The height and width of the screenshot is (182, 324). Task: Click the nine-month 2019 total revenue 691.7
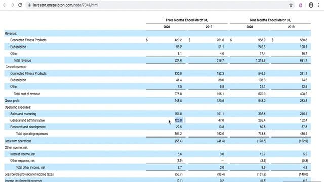point(304,60)
